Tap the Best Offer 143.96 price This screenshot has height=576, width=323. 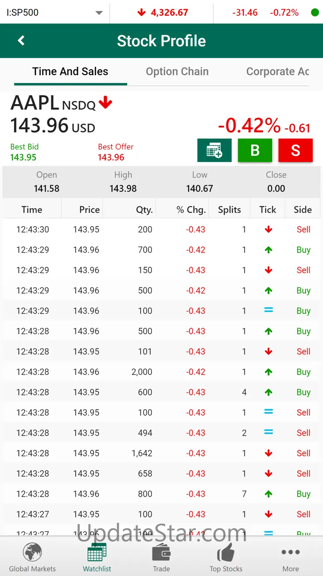[x=111, y=157]
